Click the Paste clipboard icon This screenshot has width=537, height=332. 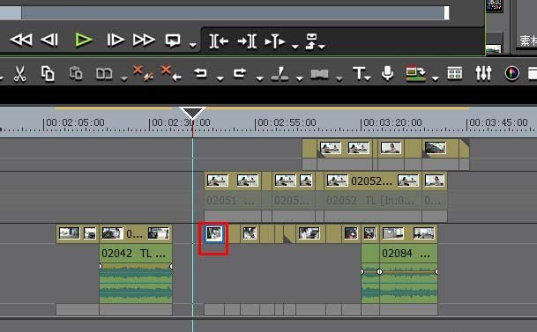pyautogui.click(x=76, y=73)
